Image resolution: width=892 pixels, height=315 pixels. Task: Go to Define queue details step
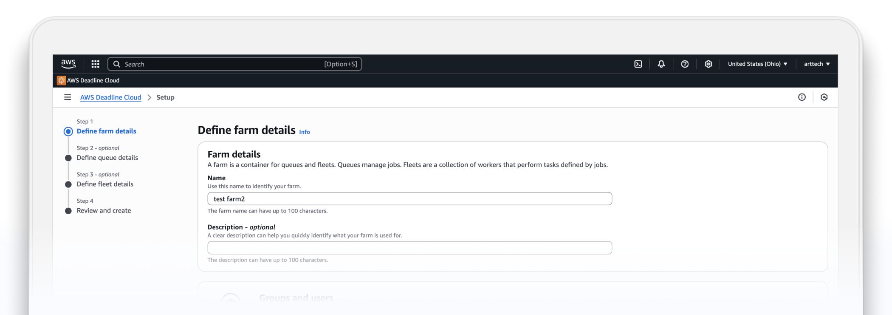pyautogui.click(x=107, y=158)
